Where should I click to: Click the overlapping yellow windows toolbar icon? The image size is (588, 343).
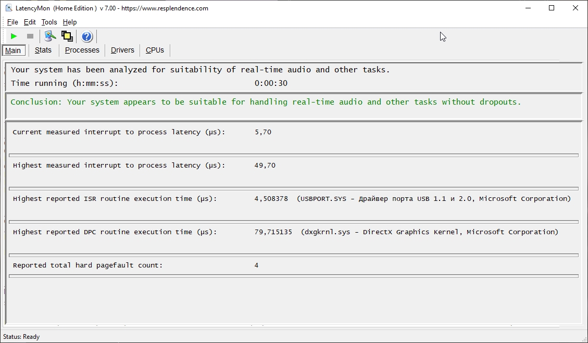[67, 36]
